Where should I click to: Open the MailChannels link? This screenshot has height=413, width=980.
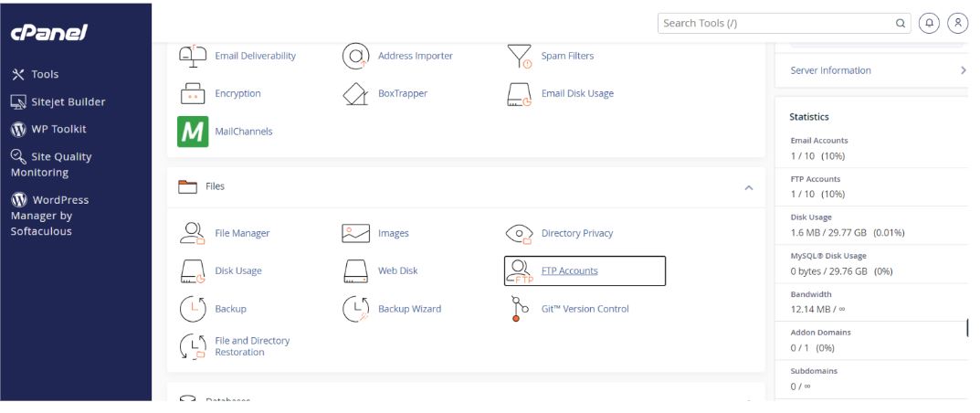[243, 132]
